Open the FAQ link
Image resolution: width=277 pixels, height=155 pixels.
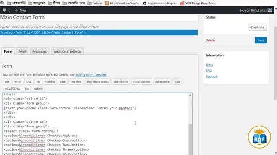coord(209,71)
